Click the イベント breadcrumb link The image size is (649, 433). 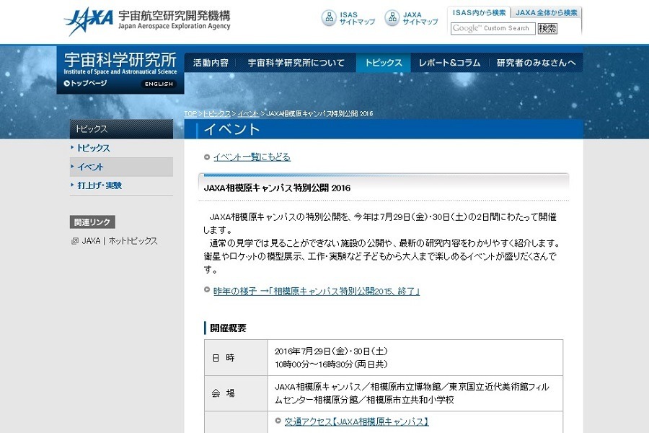tap(248, 113)
